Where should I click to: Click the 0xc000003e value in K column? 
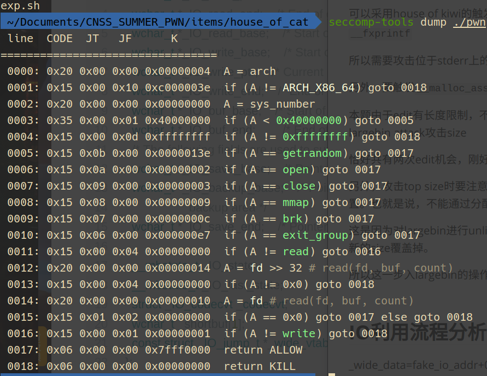(x=178, y=88)
